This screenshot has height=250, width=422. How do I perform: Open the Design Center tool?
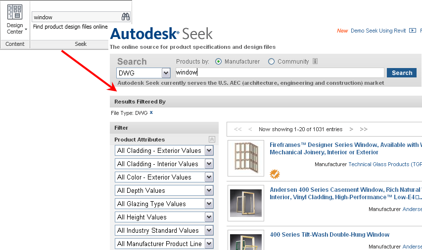coord(15,19)
